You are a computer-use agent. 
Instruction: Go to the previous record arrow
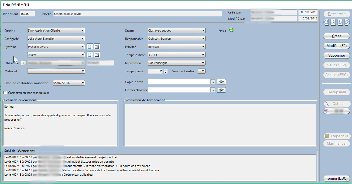[333, 22]
